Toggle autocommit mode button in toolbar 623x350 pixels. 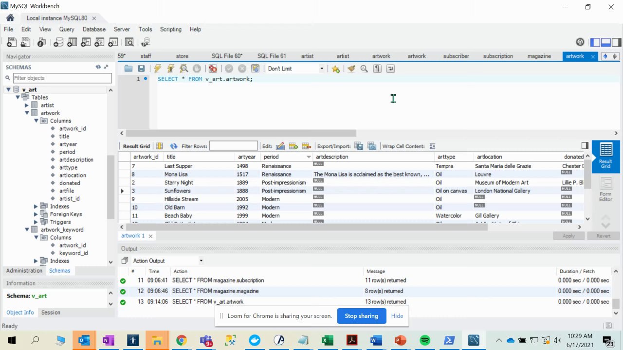click(x=255, y=69)
